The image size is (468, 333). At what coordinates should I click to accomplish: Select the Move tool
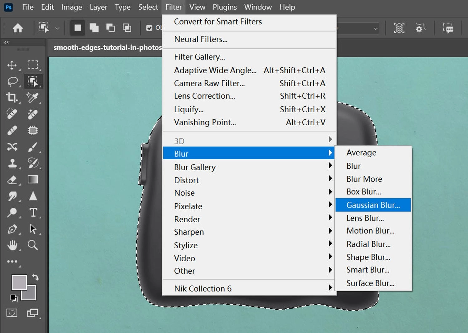[x=12, y=65]
